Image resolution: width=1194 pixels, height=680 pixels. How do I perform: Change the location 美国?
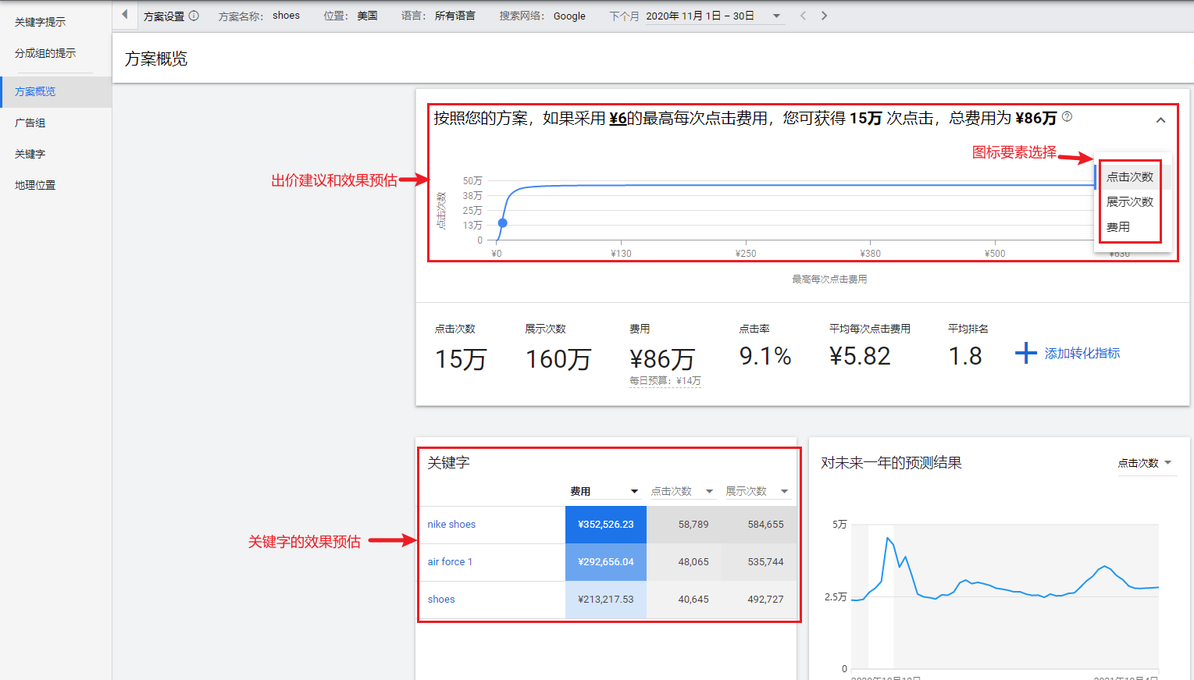click(x=367, y=16)
